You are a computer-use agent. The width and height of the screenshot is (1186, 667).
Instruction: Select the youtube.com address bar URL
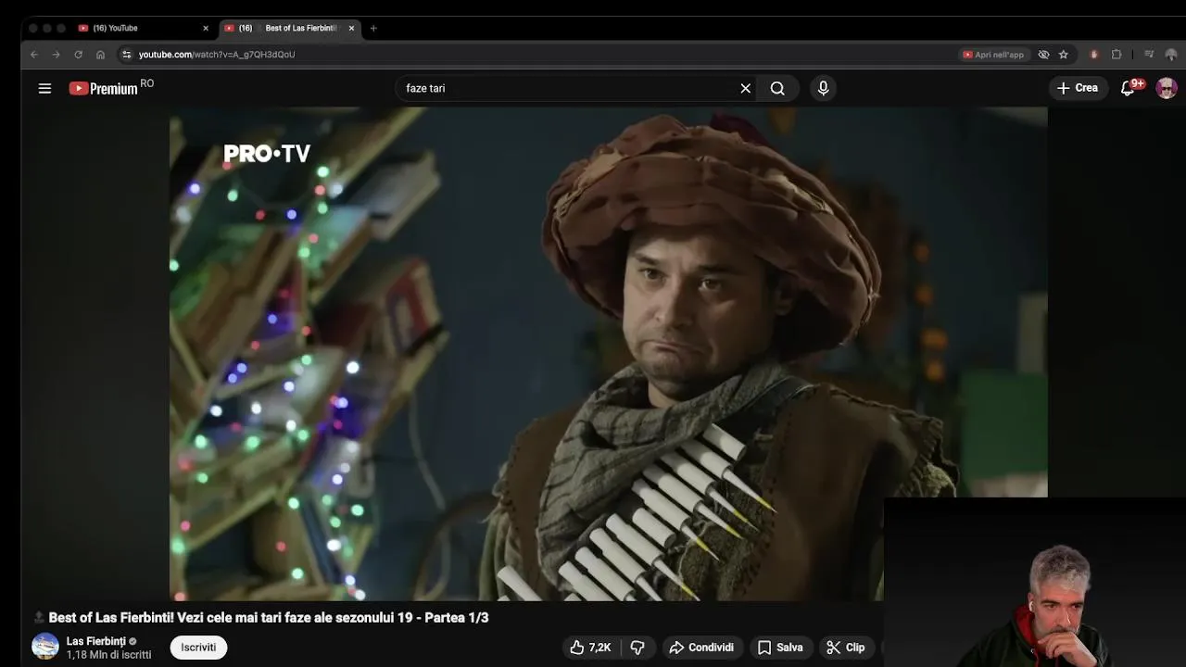[x=217, y=55]
